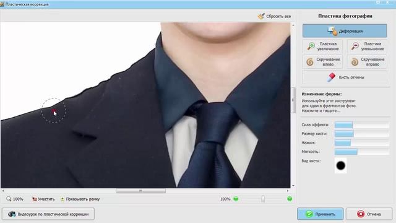
Task: Click Уместить fit-to-window button
Action: pyautogui.click(x=43, y=199)
